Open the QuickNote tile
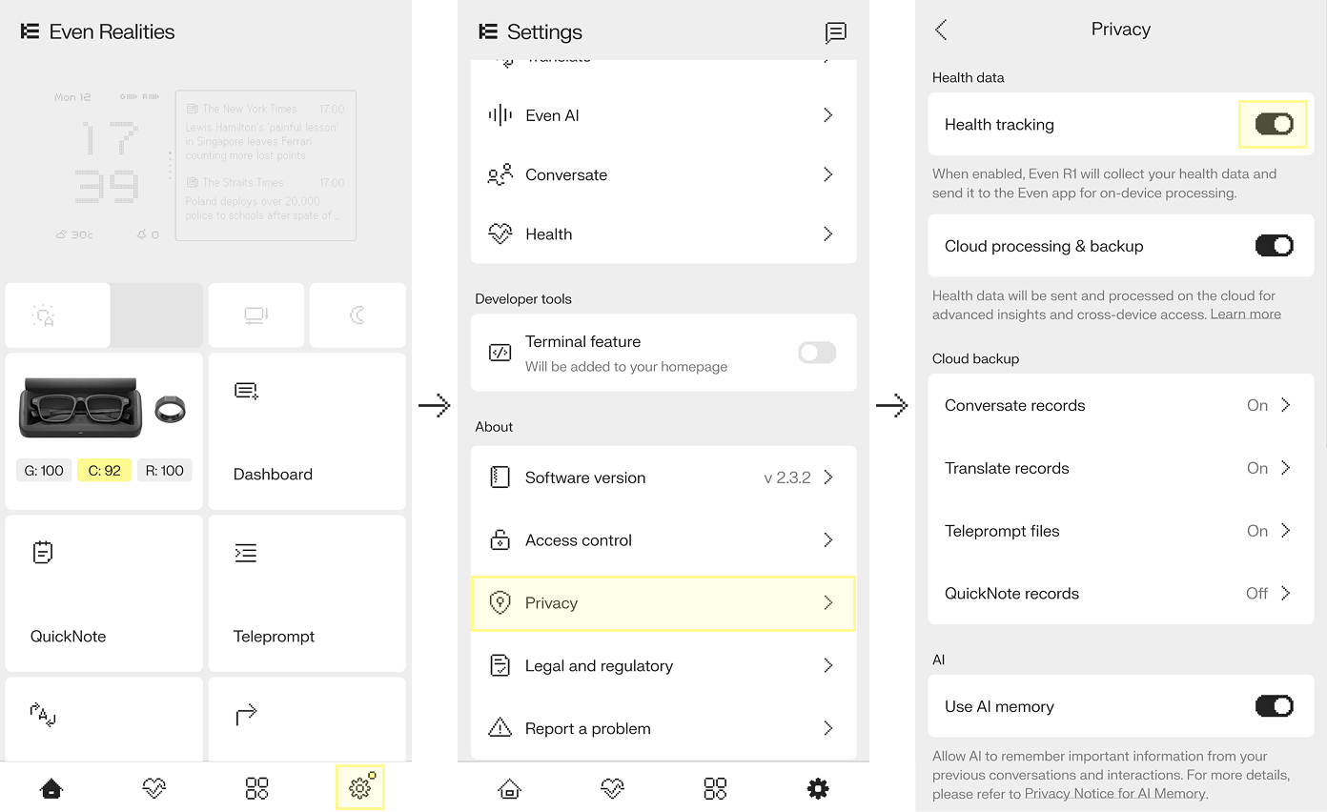The image size is (1327, 812). 104,594
